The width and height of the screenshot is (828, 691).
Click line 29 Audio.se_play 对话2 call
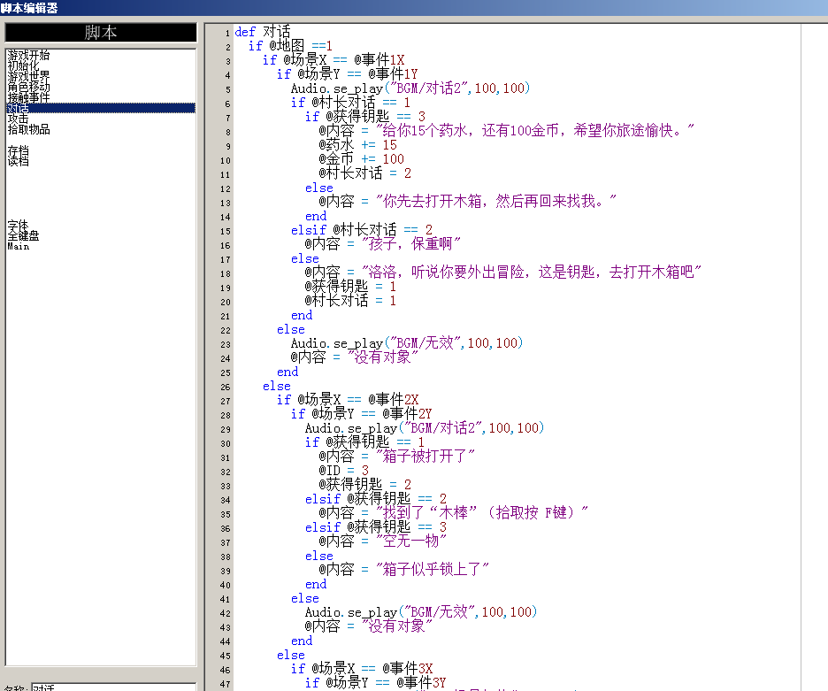pyautogui.click(x=425, y=428)
